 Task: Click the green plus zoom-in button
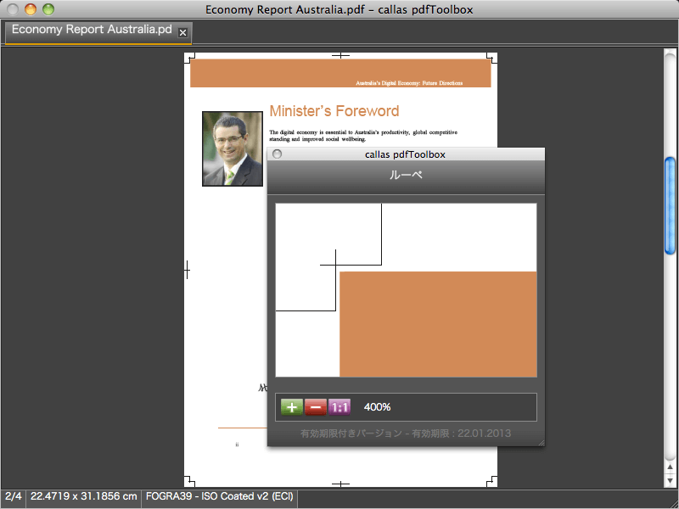click(291, 407)
